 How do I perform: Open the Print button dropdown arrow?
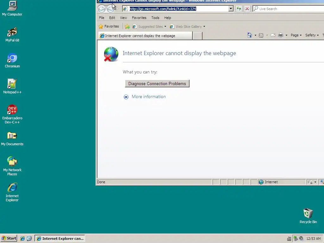pyautogui.click(x=286, y=35)
